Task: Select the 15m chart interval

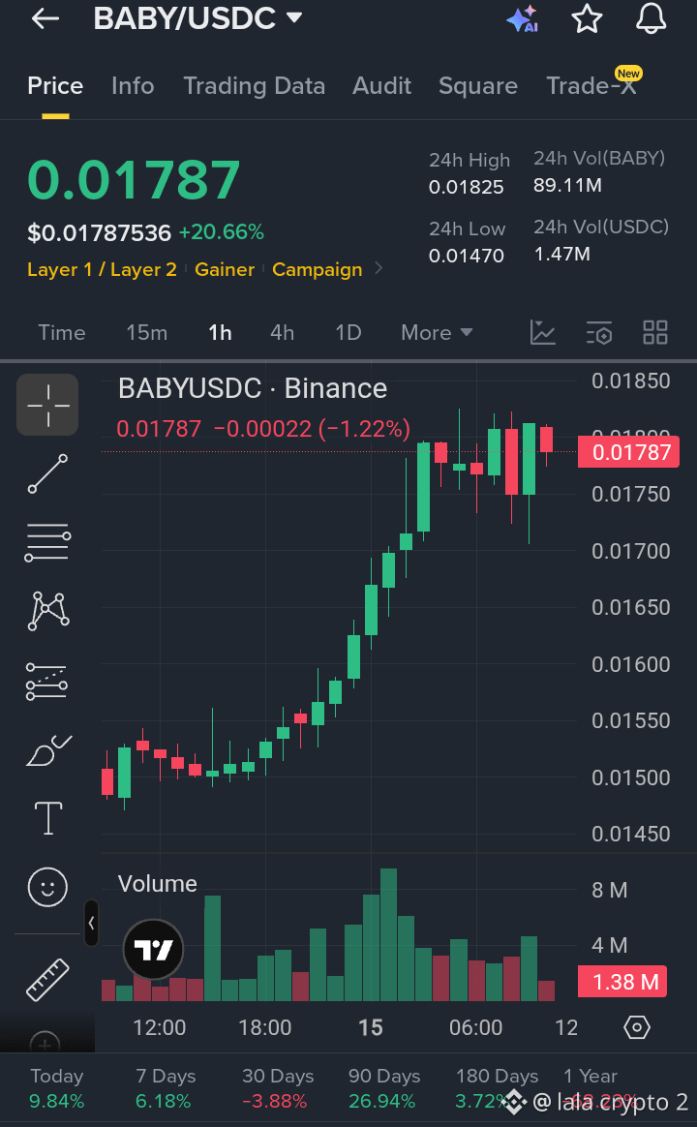Action: click(146, 333)
